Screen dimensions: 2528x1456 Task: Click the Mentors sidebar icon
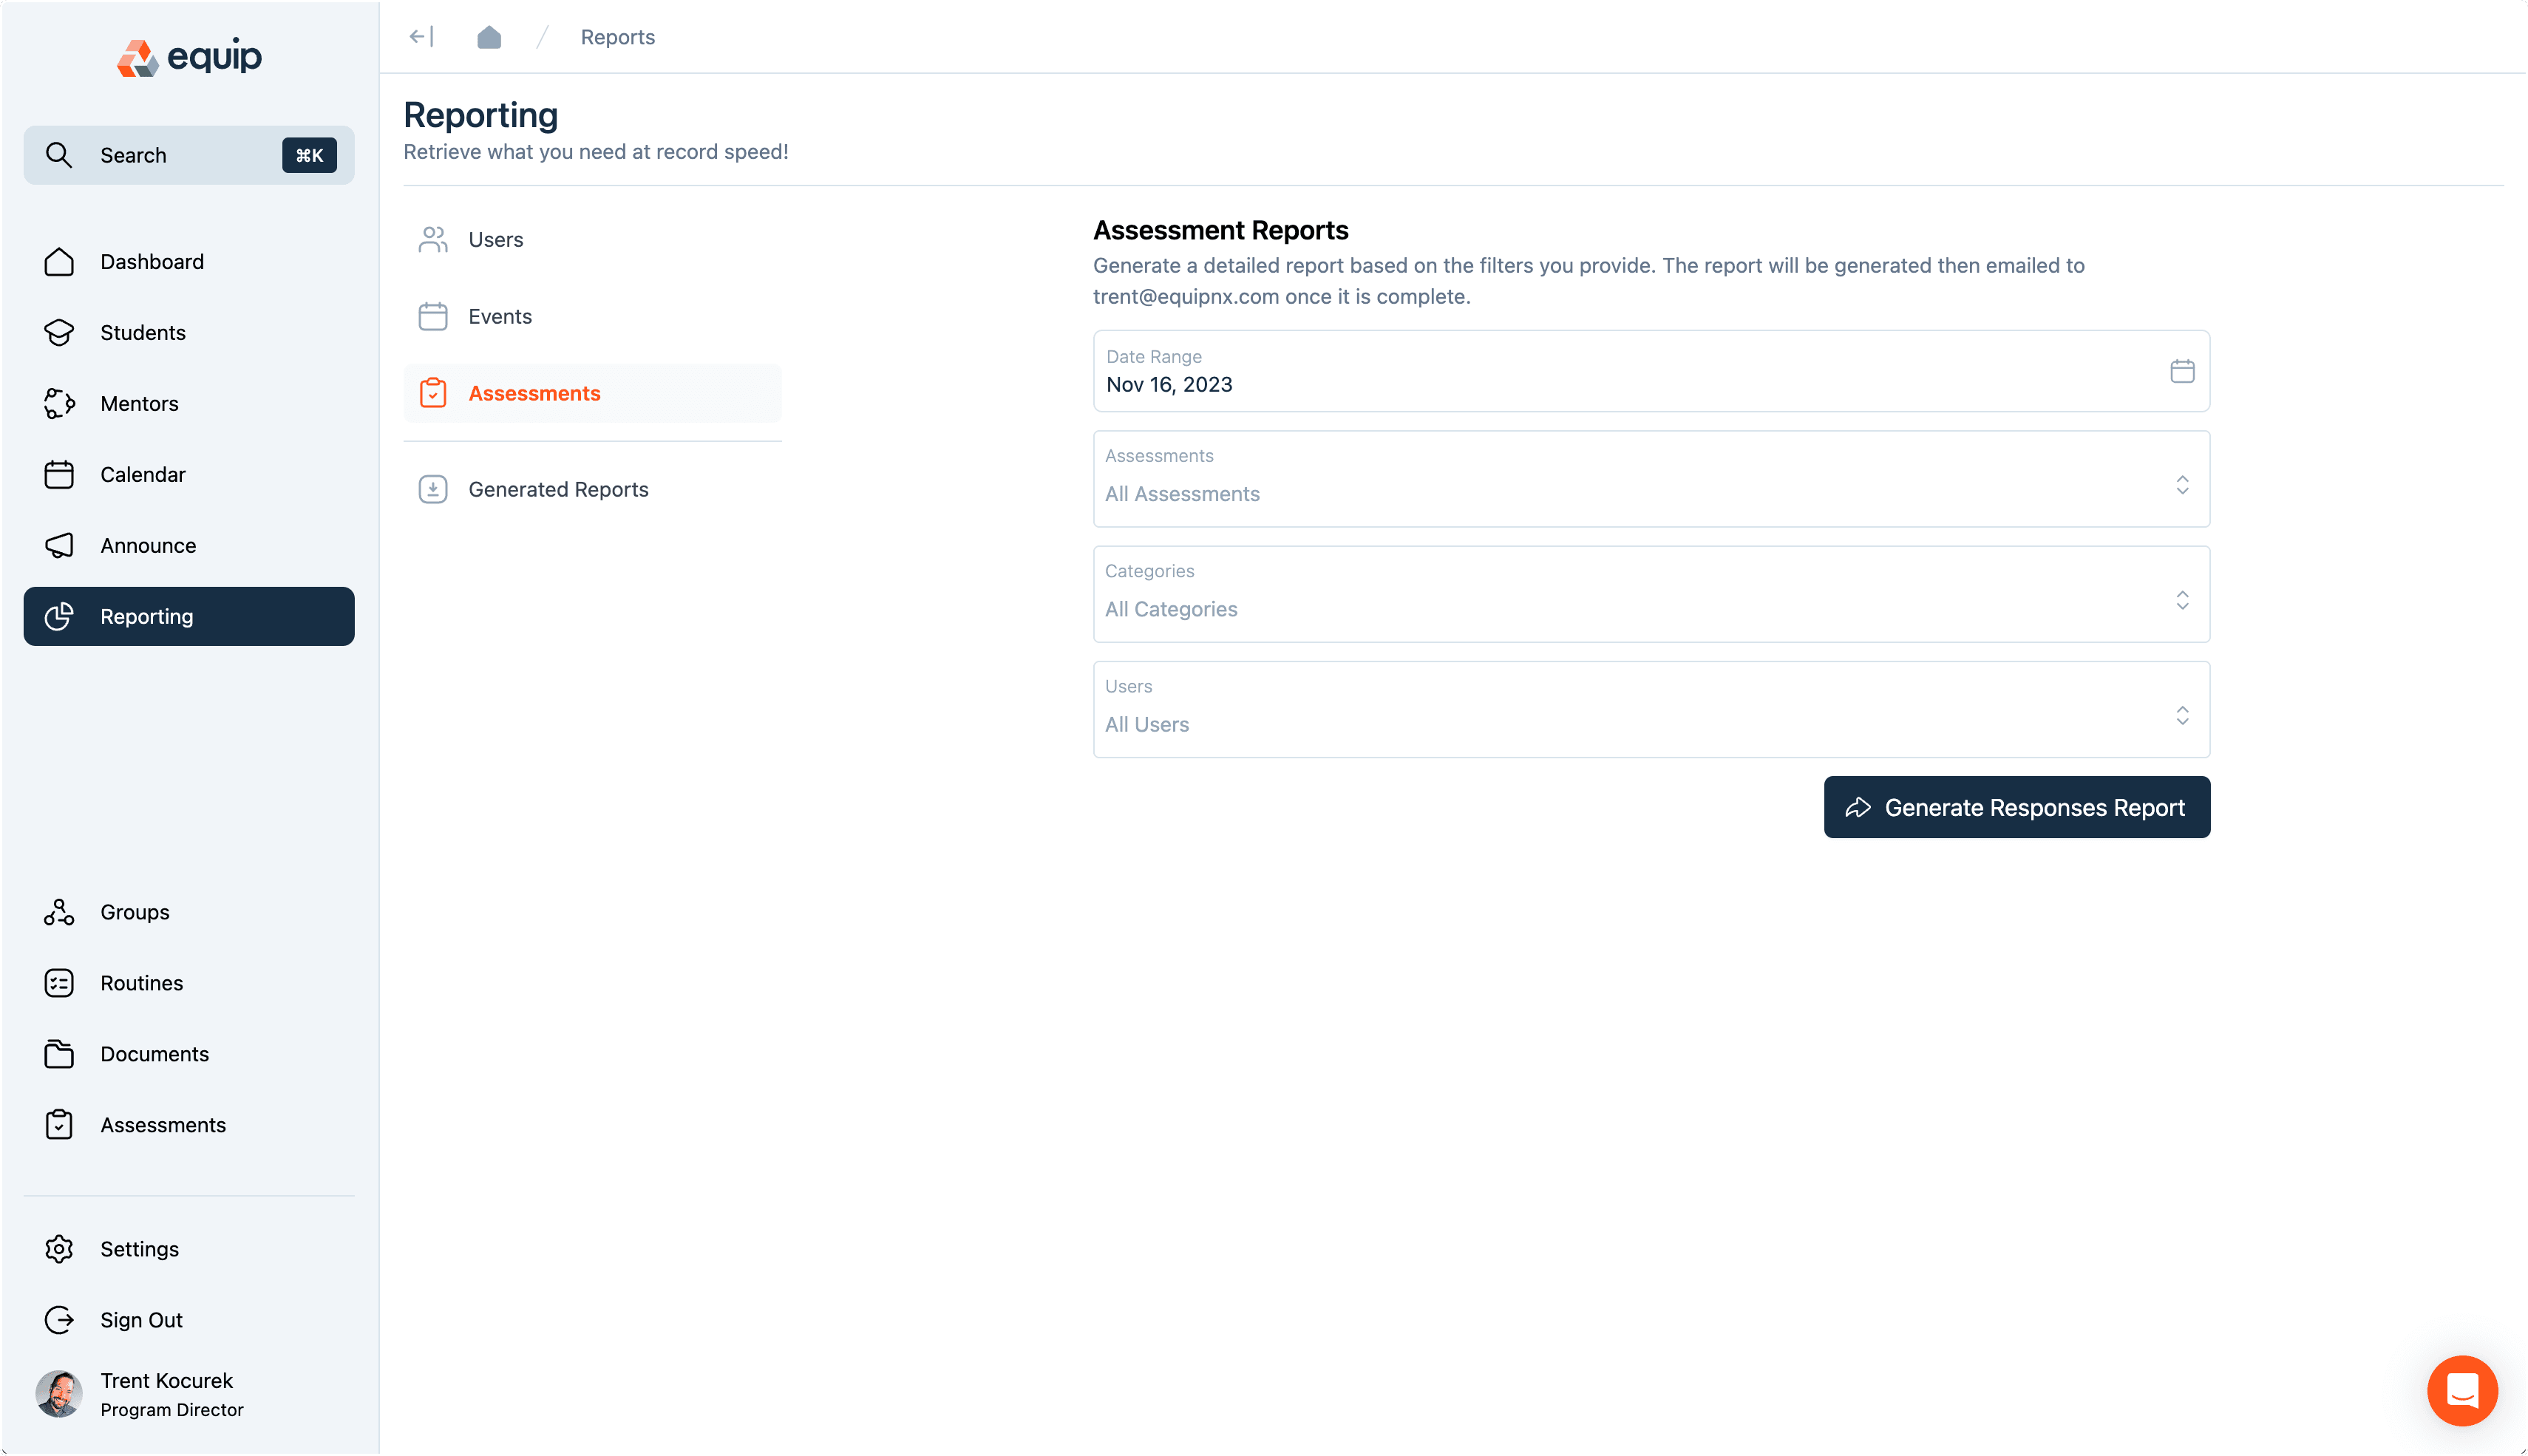coord(59,403)
